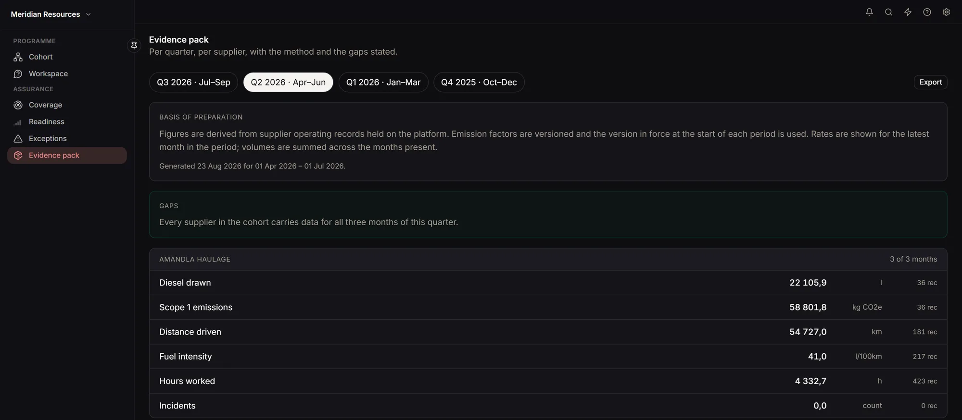Open the help question mark icon

927,12
